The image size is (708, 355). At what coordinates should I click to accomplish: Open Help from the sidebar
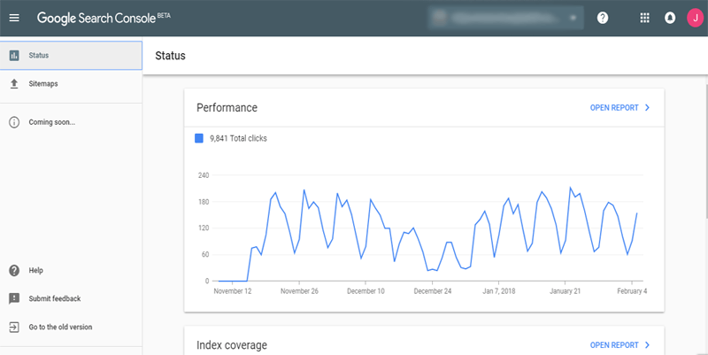tap(71, 270)
